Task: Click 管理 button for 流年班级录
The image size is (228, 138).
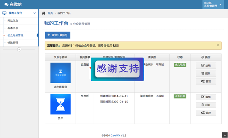Action: [206, 81]
